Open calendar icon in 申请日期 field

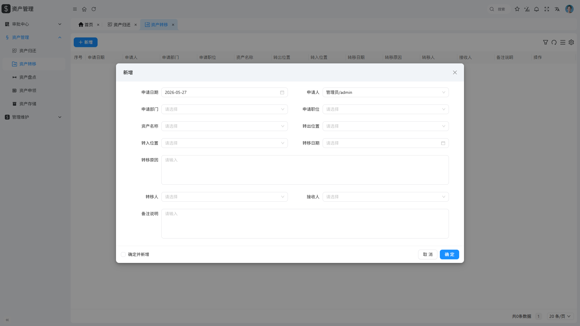pos(282,92)
